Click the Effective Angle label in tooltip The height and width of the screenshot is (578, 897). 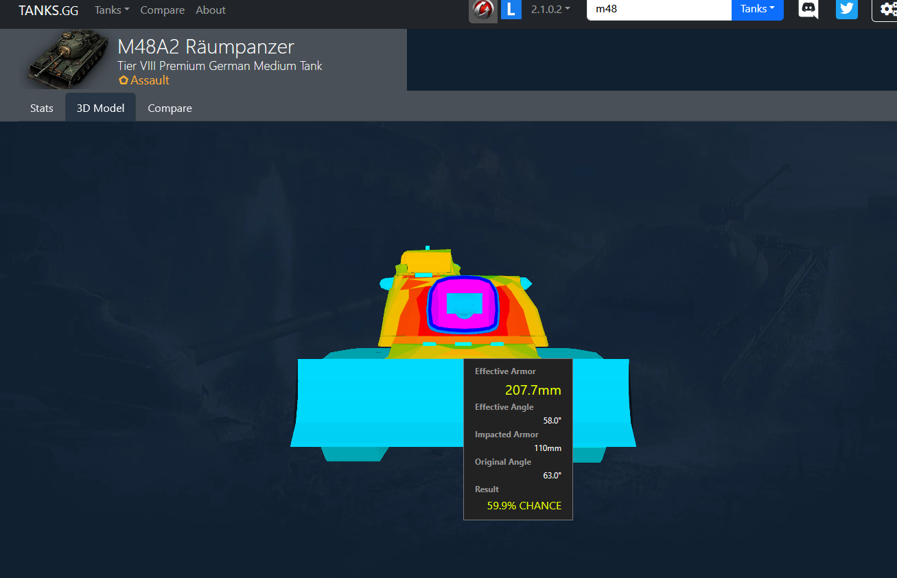point(504,407)
